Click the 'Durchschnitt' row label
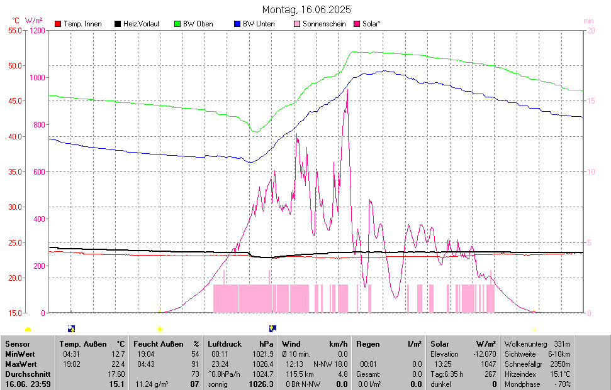611x390 pixels. click(28, 374)
